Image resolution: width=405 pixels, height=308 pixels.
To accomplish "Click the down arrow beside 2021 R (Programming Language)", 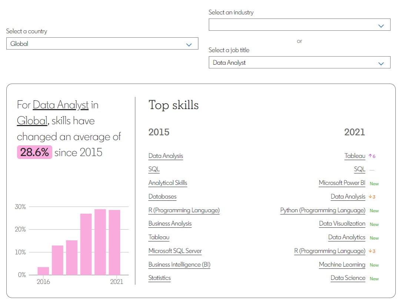I will click(x=372, y=251).
